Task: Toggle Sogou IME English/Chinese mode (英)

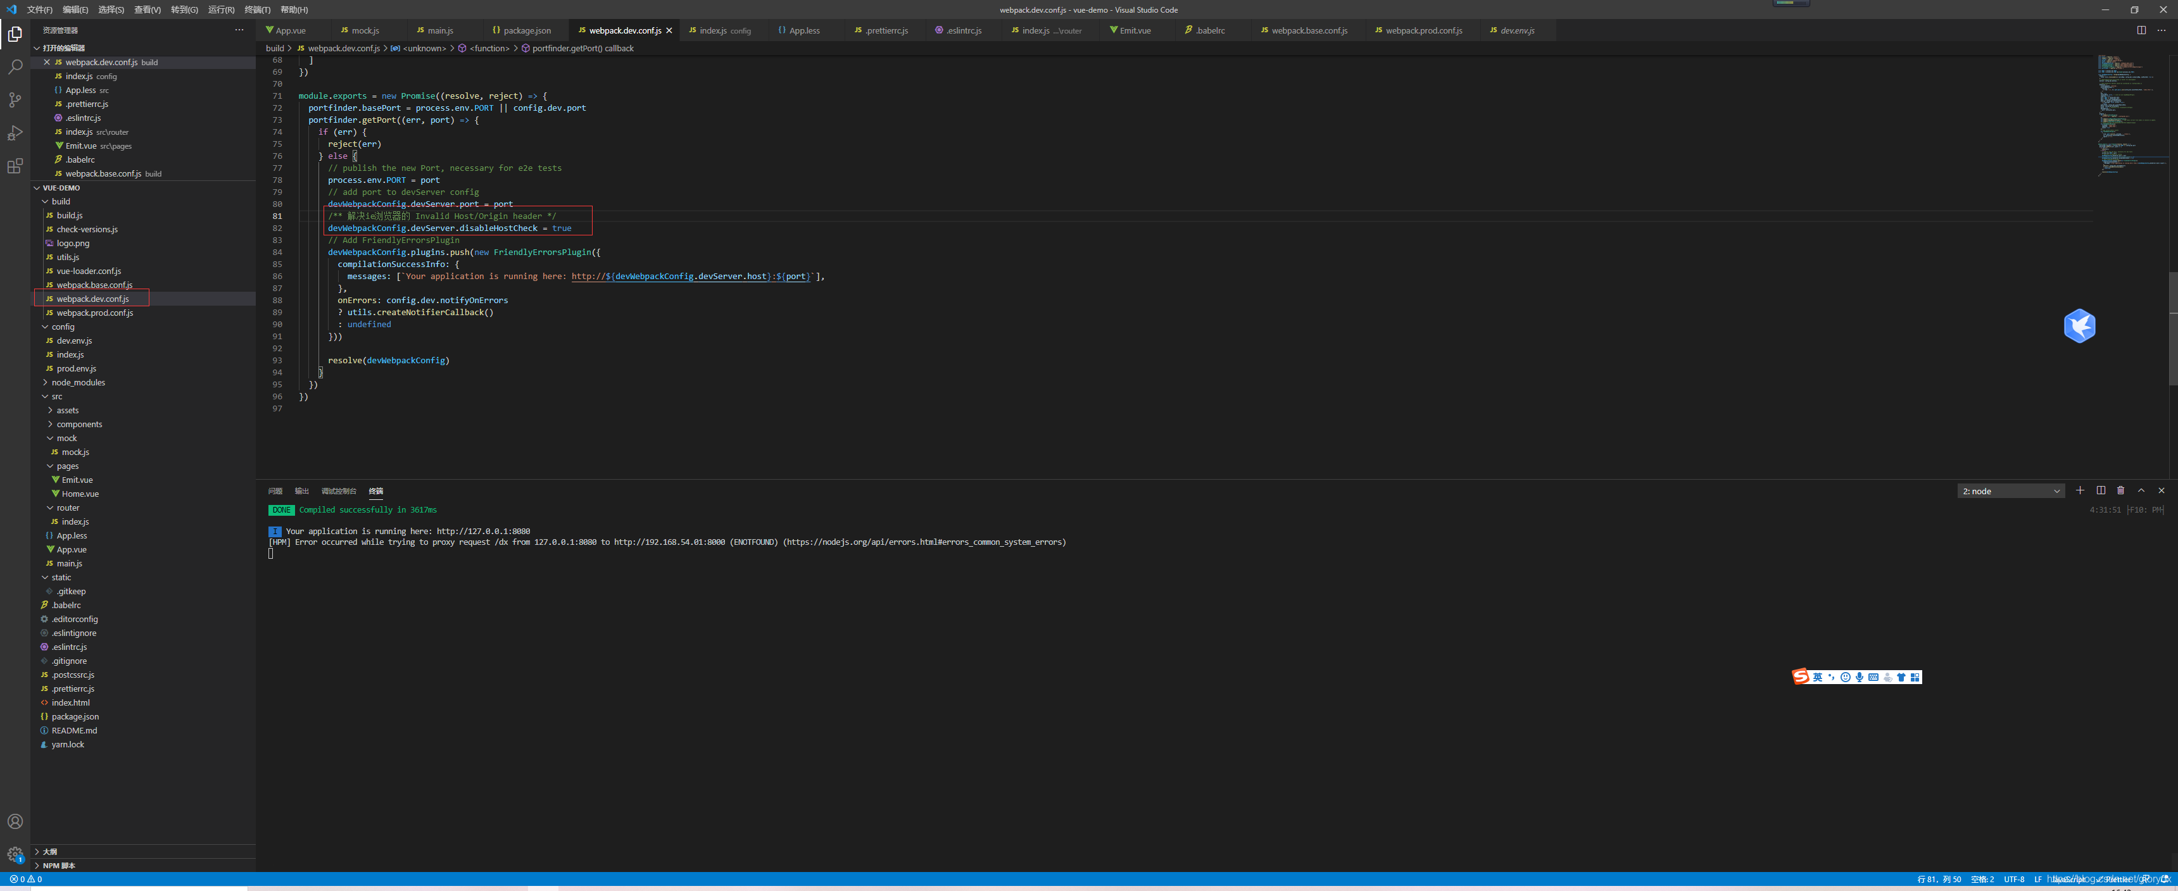Action: coord(1818,677)
